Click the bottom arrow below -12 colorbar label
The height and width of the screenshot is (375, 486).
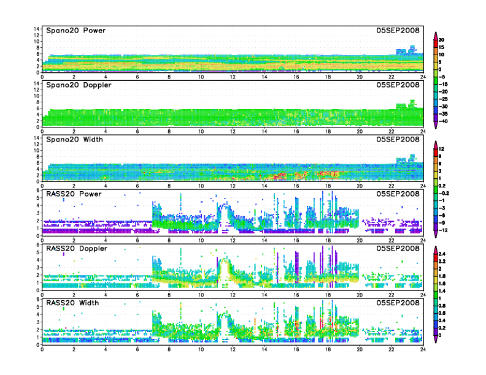(435, 235)
